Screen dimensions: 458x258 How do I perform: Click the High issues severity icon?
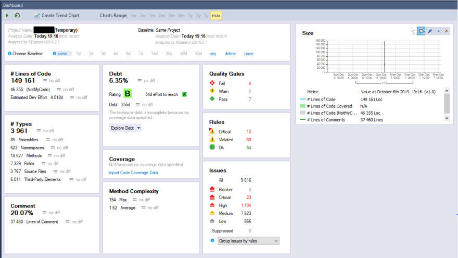pos(212,205)
